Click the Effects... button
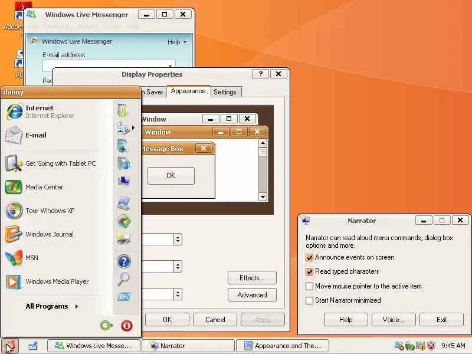472x354 pixels. coord(252,277)
